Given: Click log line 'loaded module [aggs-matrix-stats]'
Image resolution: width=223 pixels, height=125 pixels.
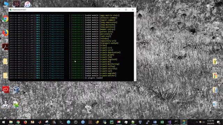Looking at the screenshot, I should pyautogui.click(x=102, y=15).
